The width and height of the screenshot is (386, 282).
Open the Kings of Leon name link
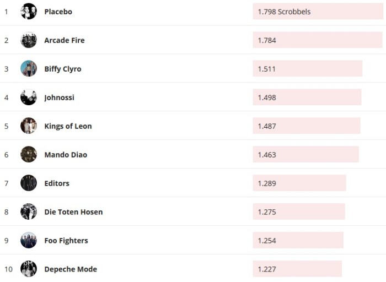[x=68, y=126]
